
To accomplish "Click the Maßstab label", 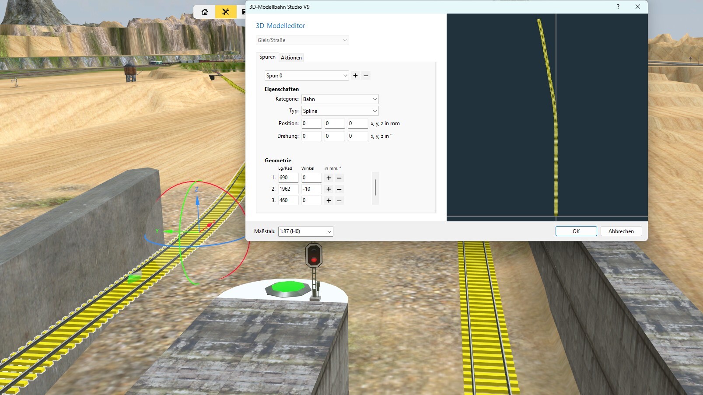I will (265, 231).
